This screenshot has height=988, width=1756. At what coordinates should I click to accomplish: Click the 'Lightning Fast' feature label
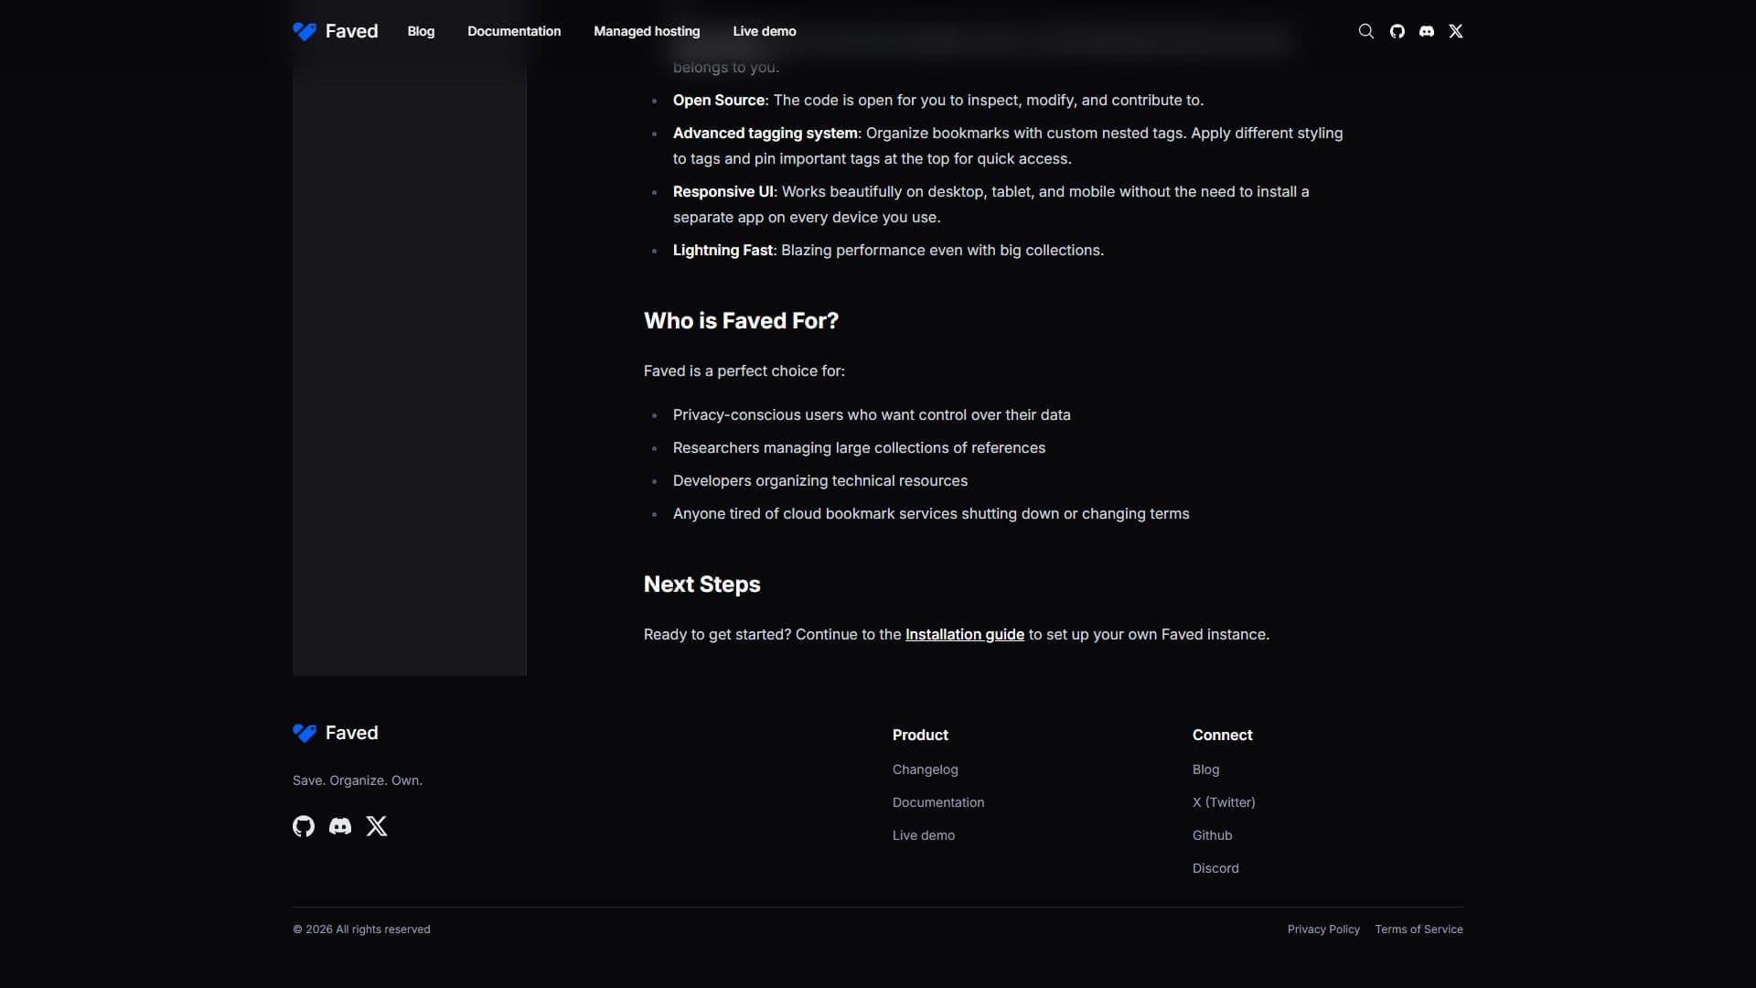(x=723, y=250)
